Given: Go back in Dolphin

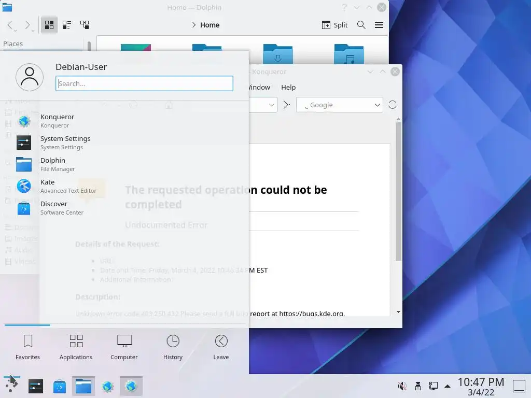Looking at the screenshot, I should pyautogui.click(x=10, y=25).
